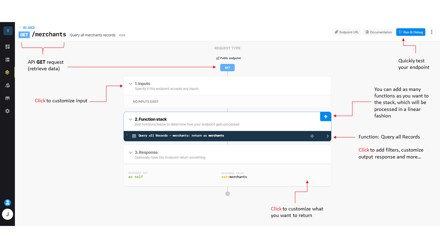The width and height of the screenshot is (440, 248).
Task: Click the Run & Debug button
Action: pos(410,32)
